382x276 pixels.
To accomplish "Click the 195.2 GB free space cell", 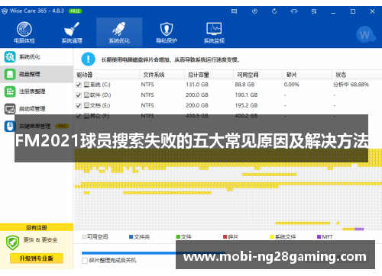I will [246, 105].
